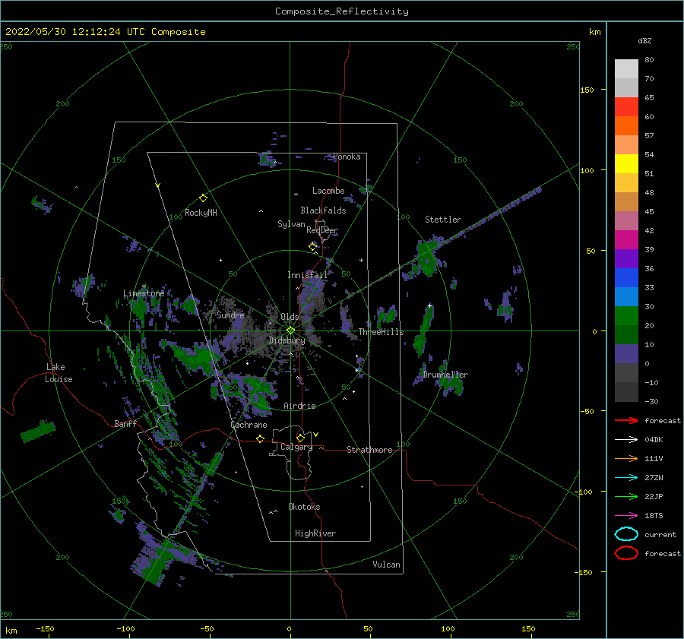Viewport: 684px width, 639px height.
Task: Click the 150 tick on the right axis
Action: (x=587, y=90)
